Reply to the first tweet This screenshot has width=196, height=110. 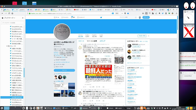(84, 87)
